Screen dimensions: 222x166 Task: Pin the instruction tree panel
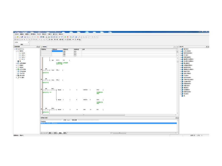pos(206,47)
